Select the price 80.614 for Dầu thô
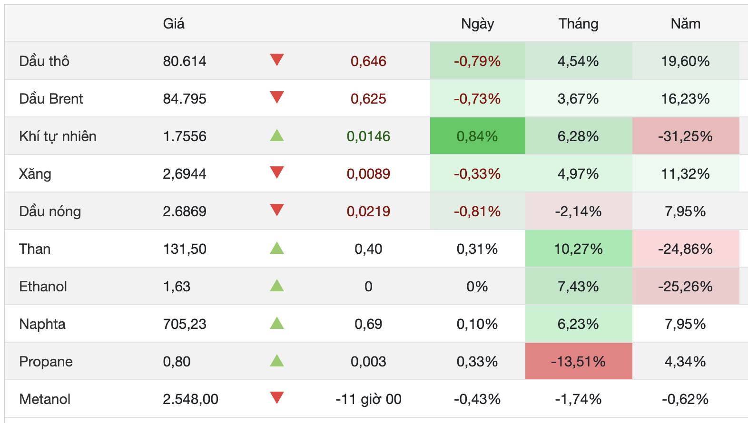The width and height of the screenshot is (748, 423). [185, 61]
